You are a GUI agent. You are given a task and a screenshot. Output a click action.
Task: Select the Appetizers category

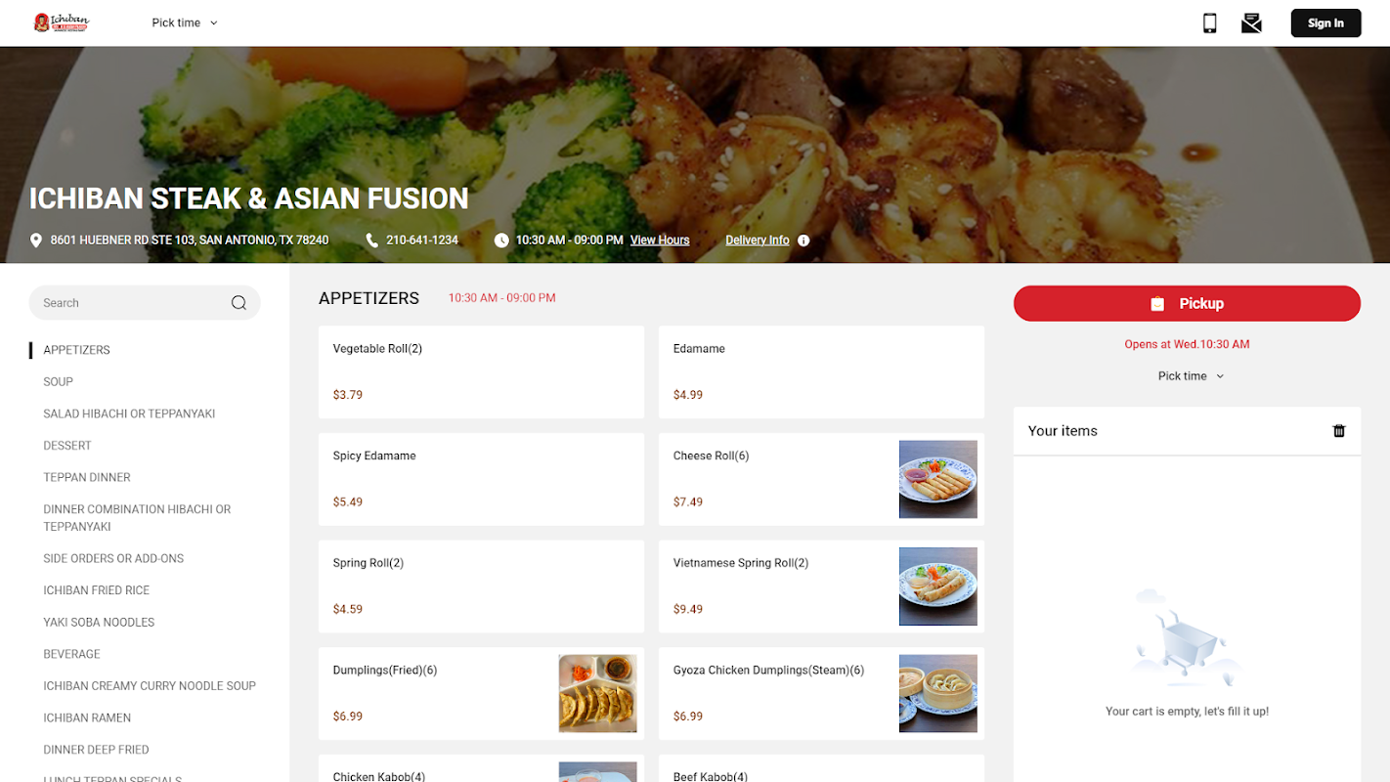tap(76, 350)
